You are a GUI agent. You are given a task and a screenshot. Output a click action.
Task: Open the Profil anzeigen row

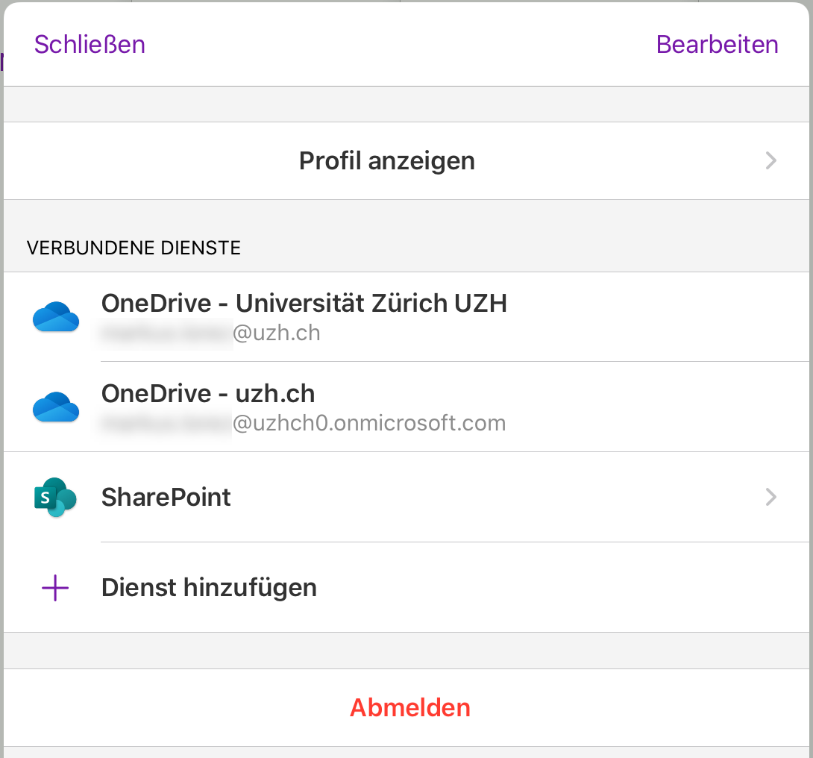[386, 161]
